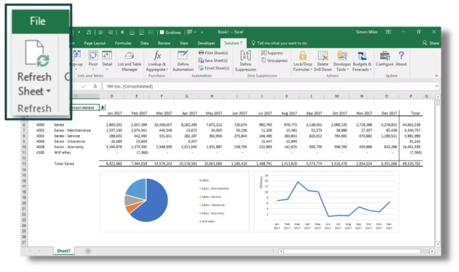Viewport: 459px width, 272px height.
Task: Open the List and Table Manager
Action: click(x=130, y=62)
